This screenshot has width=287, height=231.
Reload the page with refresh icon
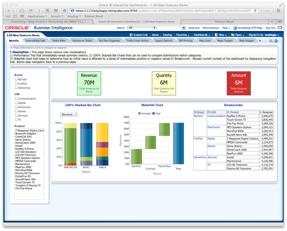pyautogui.click(x=255, y=11)
